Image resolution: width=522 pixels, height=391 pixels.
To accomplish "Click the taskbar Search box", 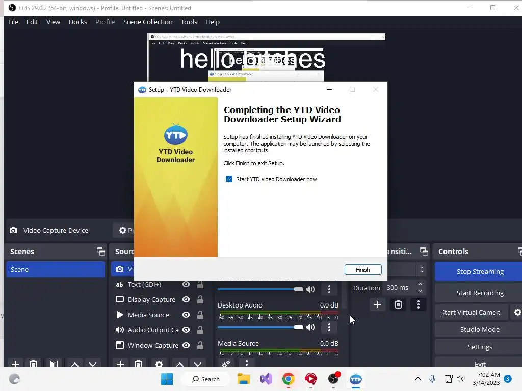I will point(206,379).
